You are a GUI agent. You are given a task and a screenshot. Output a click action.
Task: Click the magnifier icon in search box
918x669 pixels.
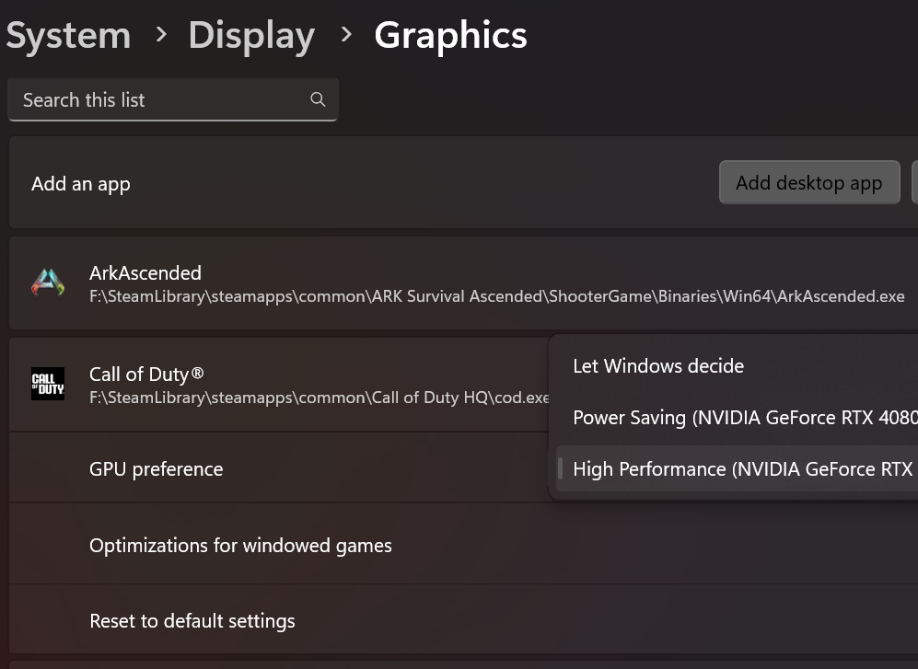(x=318, y=100)
